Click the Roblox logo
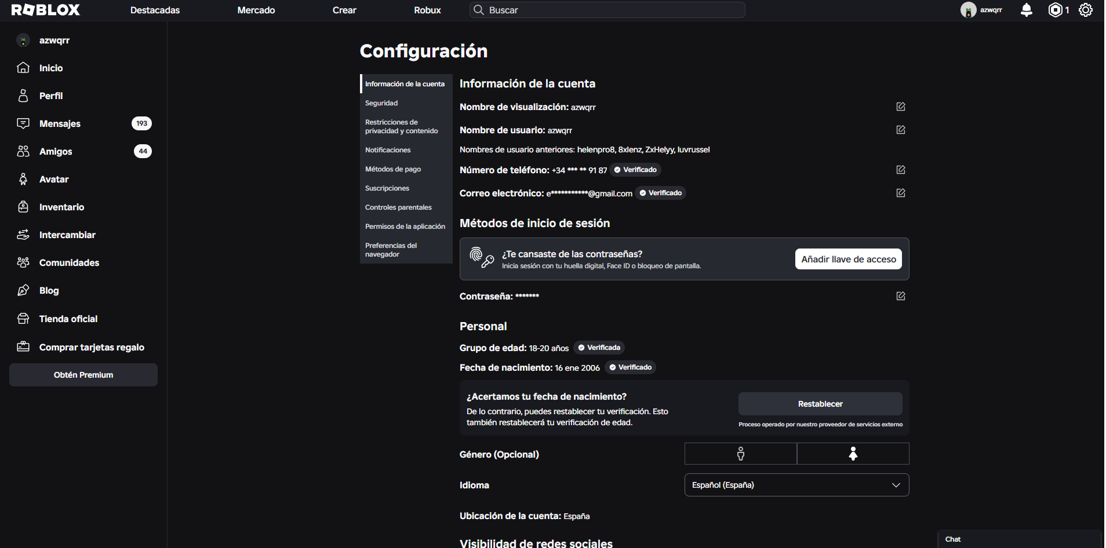The image size is (1106, 548). point(46,10)
